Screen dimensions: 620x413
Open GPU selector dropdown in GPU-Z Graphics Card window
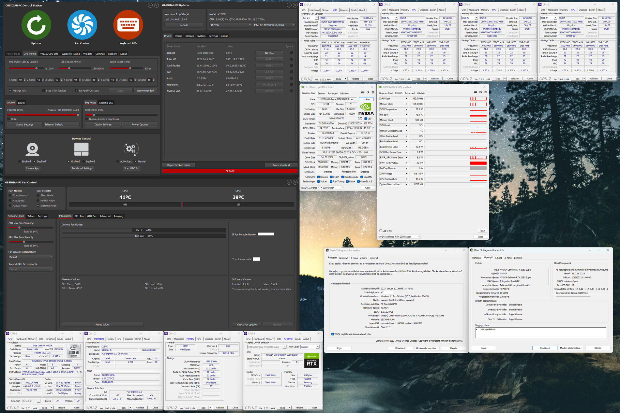point(322,188)
